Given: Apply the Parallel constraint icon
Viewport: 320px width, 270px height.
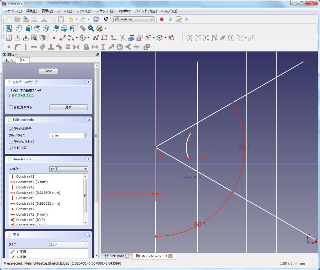Looking at the screenshot, I should click(42, 47).
